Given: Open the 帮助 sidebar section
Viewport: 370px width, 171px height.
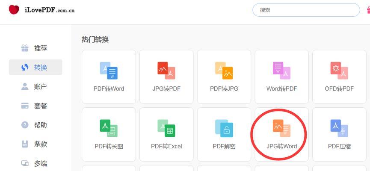Looking at the screenshot, I should 41,125.
